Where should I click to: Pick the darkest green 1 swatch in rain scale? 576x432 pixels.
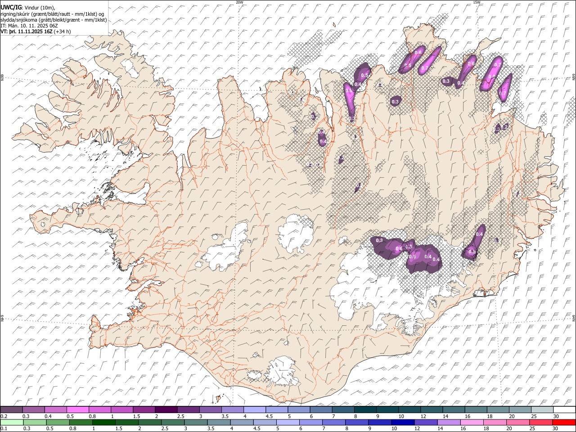103,422
